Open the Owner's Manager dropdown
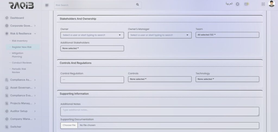Viewport: 278px width, 132px height. click(160, 35)
